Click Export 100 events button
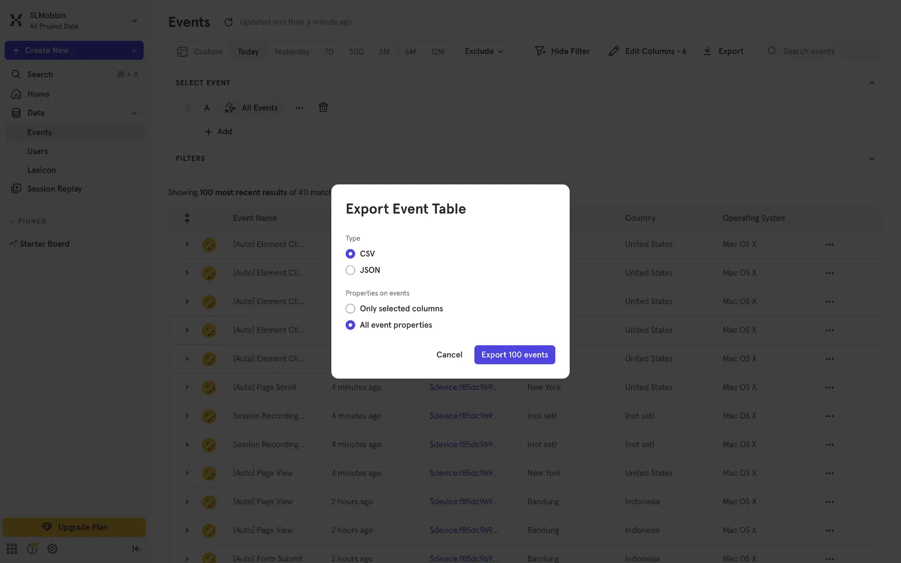This screenshot has height=563, width=901. (x=514, y=355)
